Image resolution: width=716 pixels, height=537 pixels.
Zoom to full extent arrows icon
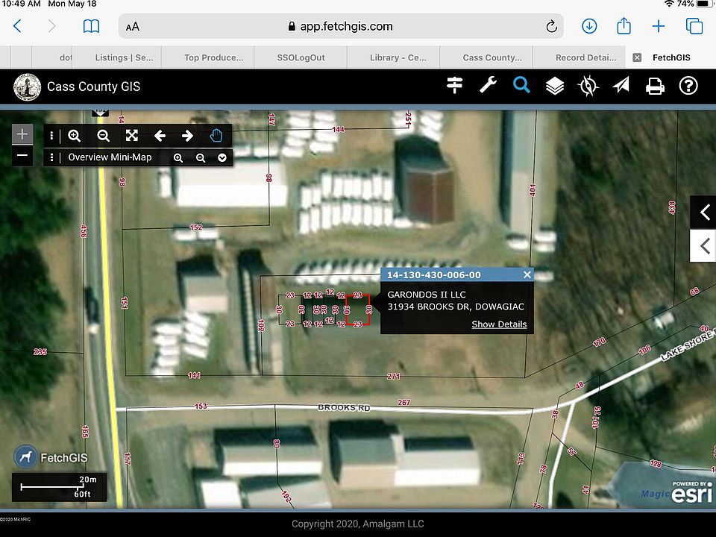click(x=132, y=135)
